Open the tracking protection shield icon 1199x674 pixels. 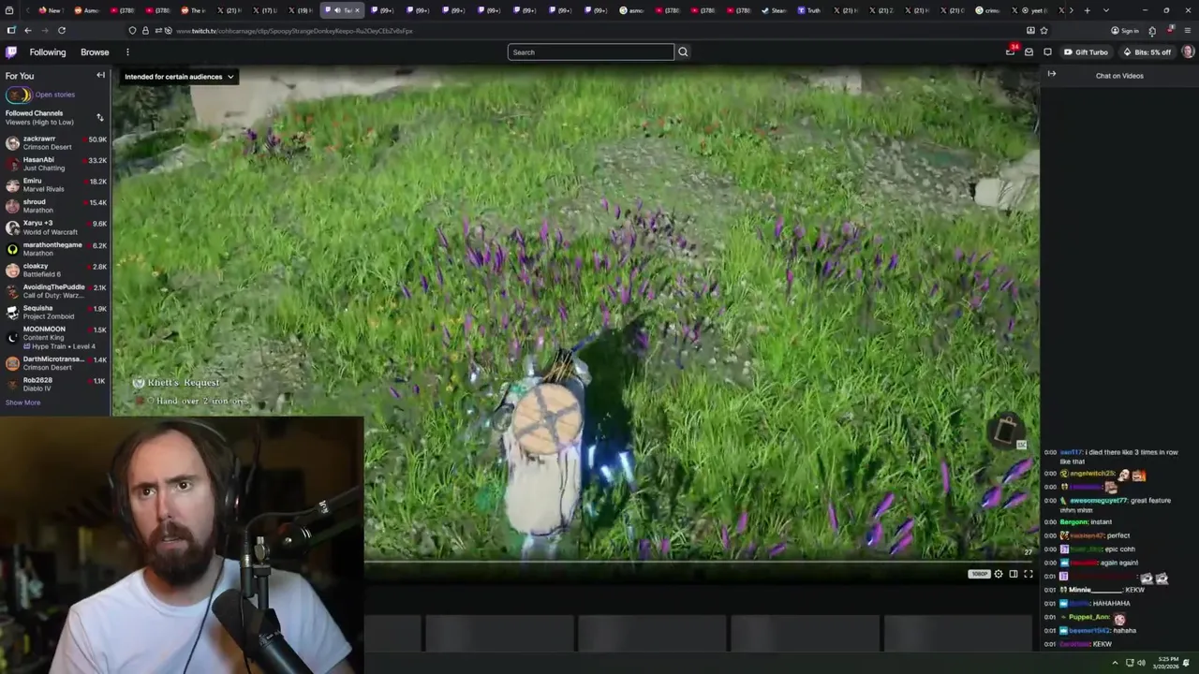tap(132, 31)
